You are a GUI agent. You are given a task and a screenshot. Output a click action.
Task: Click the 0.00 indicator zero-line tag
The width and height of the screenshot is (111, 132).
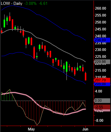pyautogui.click(x=102, y=101)
